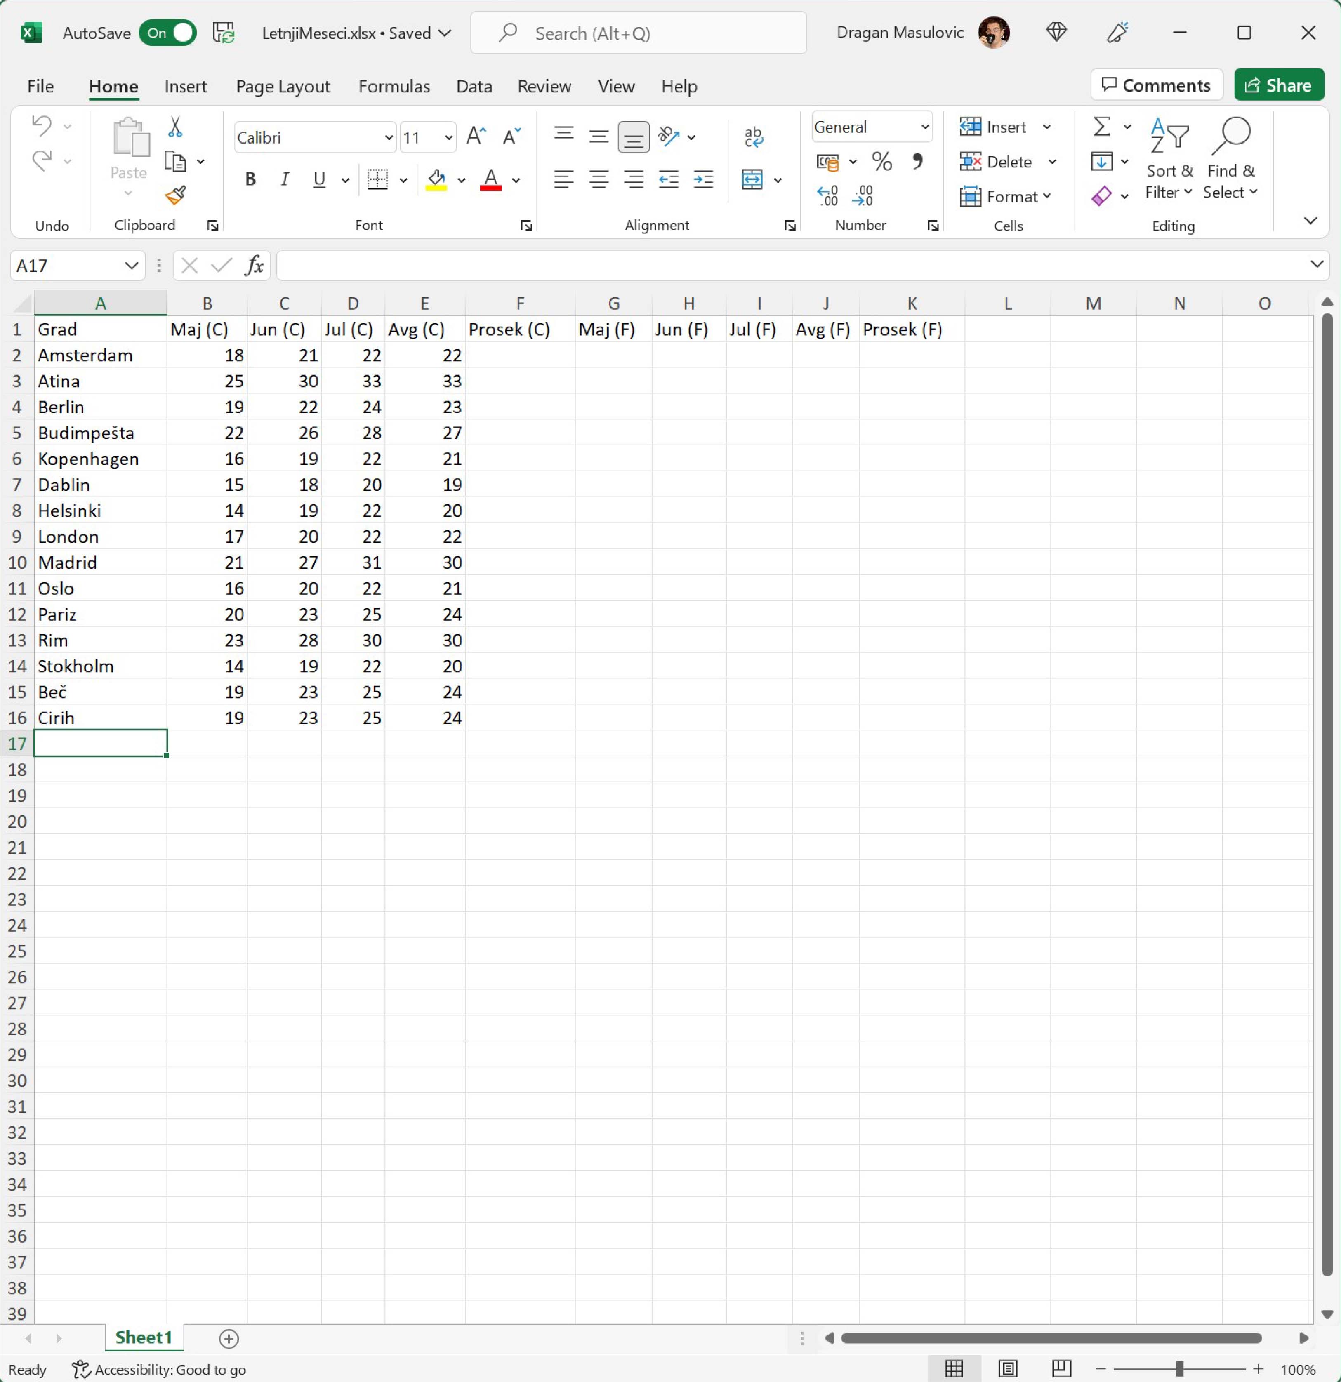The height and width of the screenshot is (1382, 1341).
Task: Click Increase Font Size icon
Action: [x=476, y=137]
